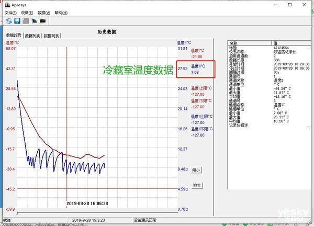Open the 帮助(H) menu
Image resolution: width=314 pixels, height=226 pixels.
pos(61,13)
